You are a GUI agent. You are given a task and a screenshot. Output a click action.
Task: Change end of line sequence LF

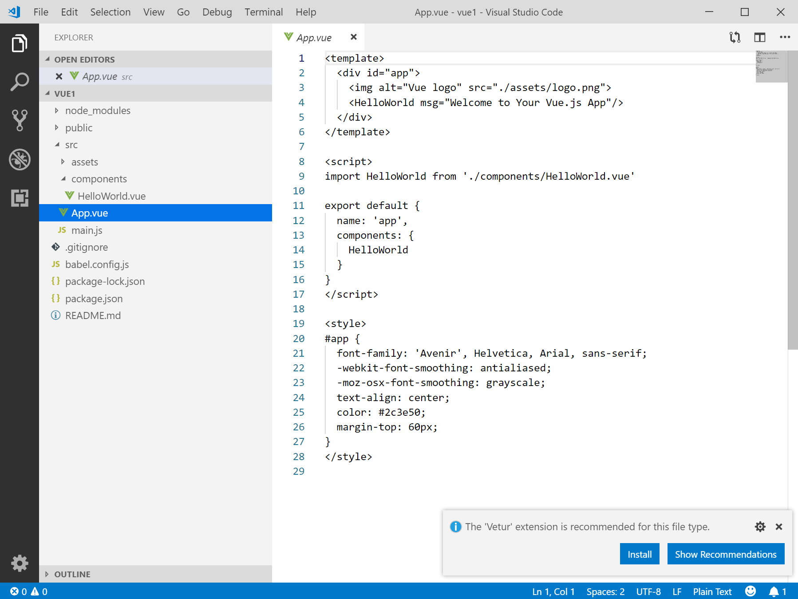(x=677, y=591)
